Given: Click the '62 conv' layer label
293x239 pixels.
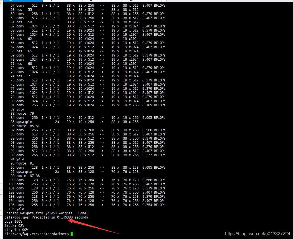Looking at the screenshot, I should [17, 26].
